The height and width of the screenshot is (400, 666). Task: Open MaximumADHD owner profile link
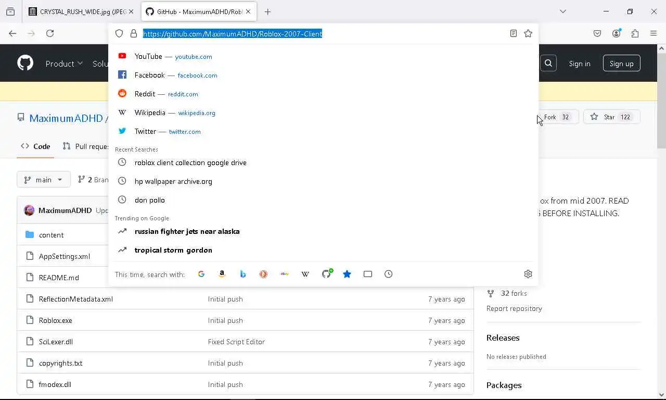click(x=66, y=118)
